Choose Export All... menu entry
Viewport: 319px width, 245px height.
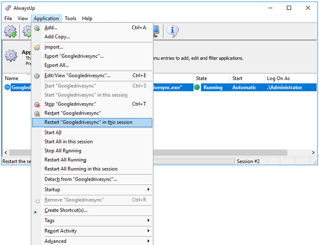92,66
